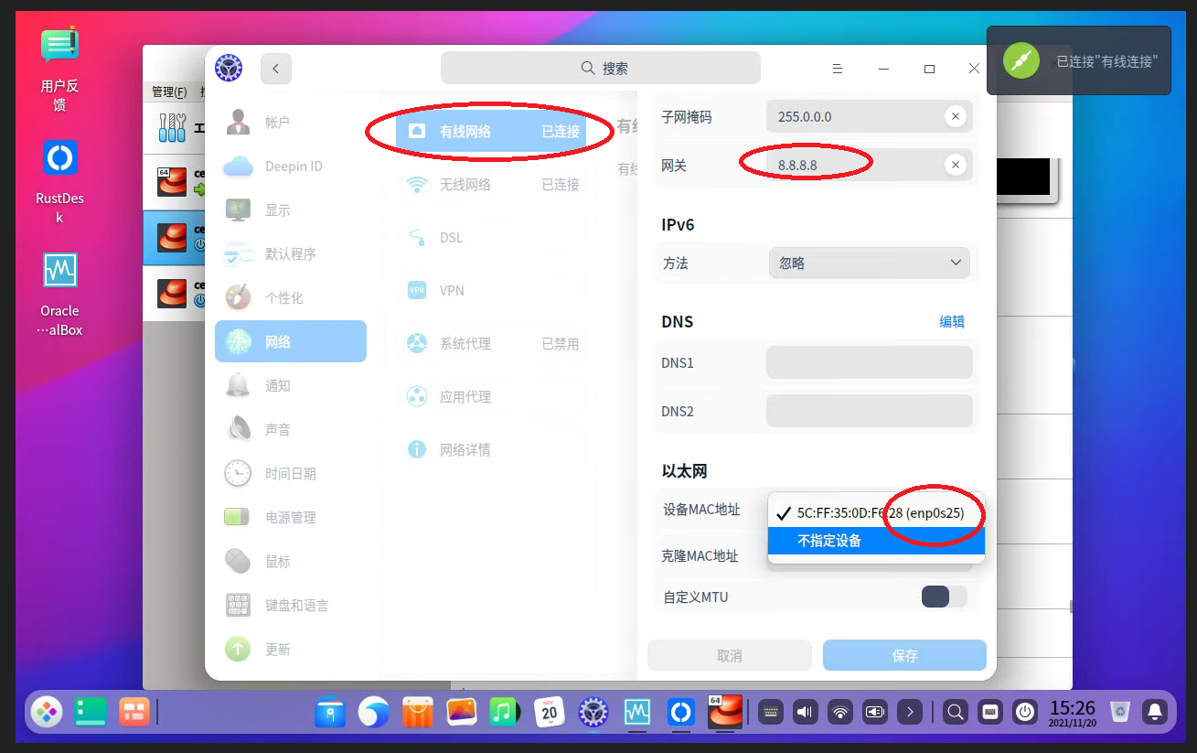Expand the IPv6 方法 dropdown
This screenshot has height=753, width=1197.
[869, 263]
